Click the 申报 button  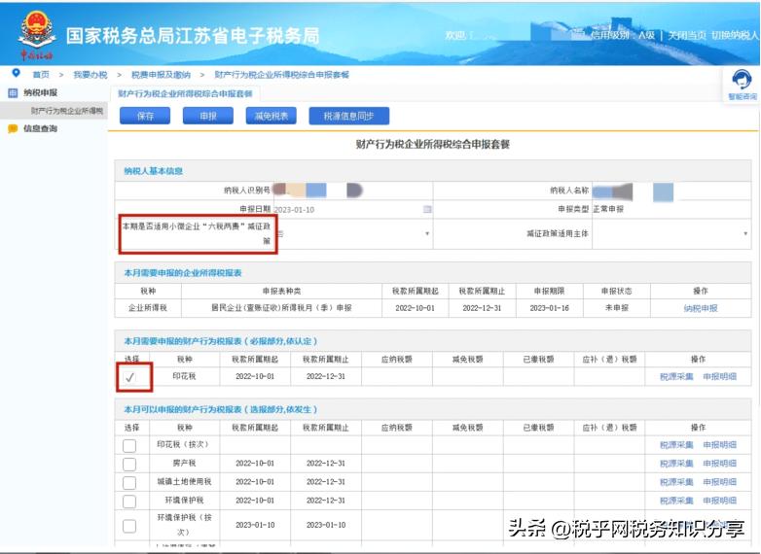click(207, 116)
